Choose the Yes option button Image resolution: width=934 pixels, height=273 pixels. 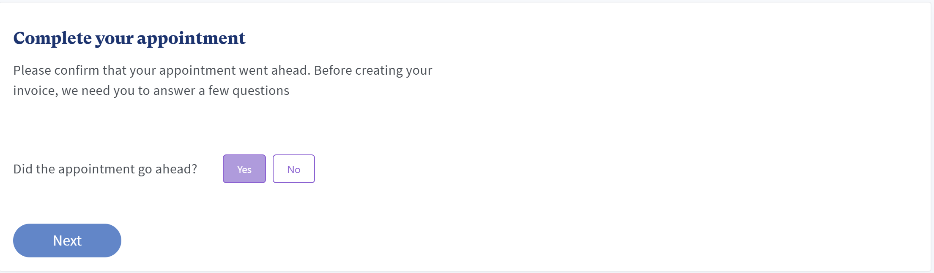(x=244, y=169)
